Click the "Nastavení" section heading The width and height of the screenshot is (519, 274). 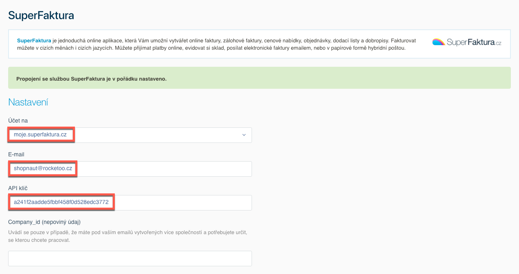(28, 102)
